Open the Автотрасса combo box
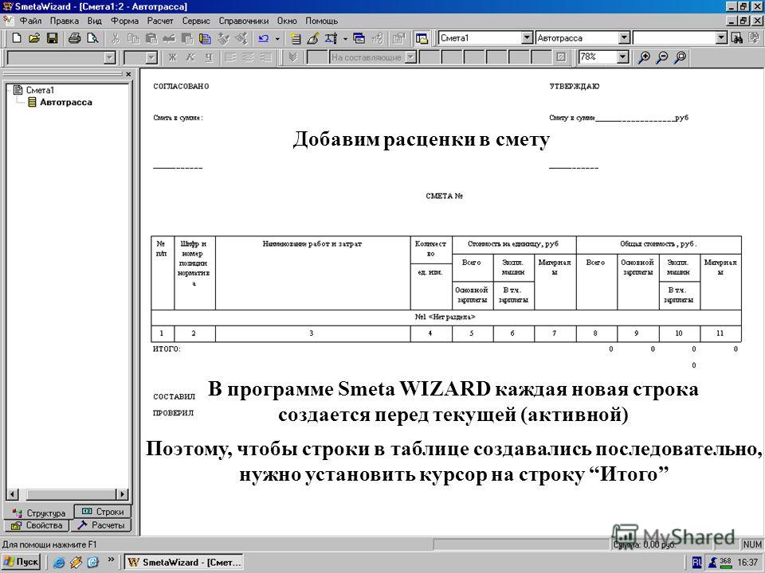765x573 pixels. click(x=624, y=38)
